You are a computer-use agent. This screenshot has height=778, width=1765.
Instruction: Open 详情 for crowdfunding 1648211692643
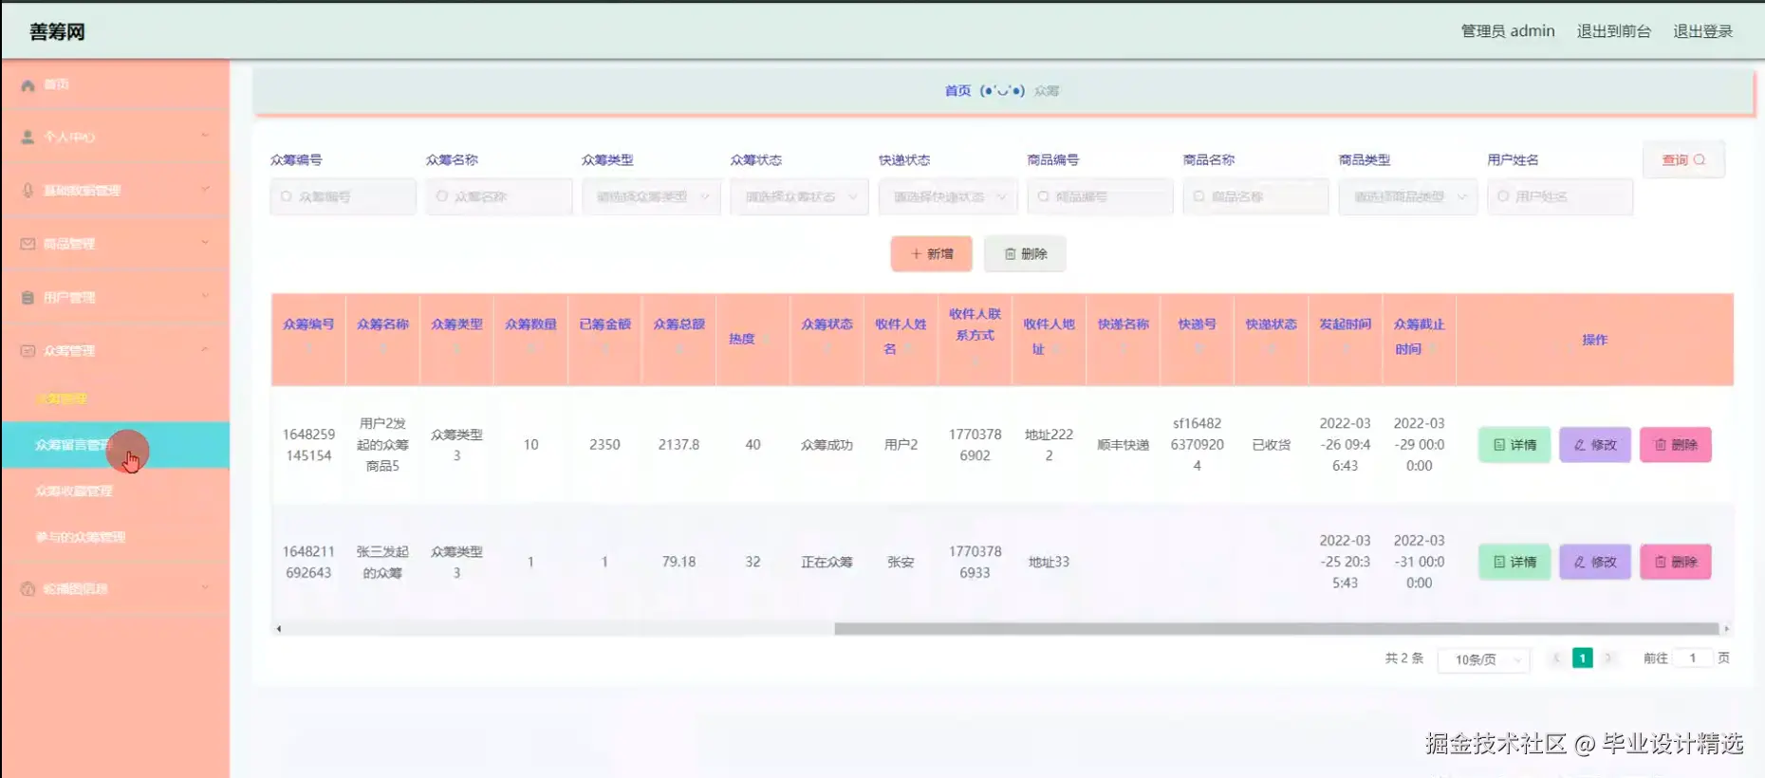pos(1514,563)
